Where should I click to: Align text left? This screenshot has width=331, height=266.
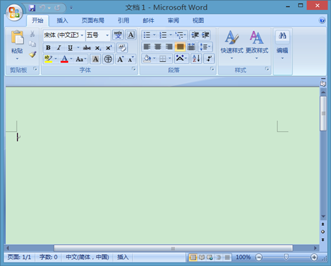[x=147, y=47]
